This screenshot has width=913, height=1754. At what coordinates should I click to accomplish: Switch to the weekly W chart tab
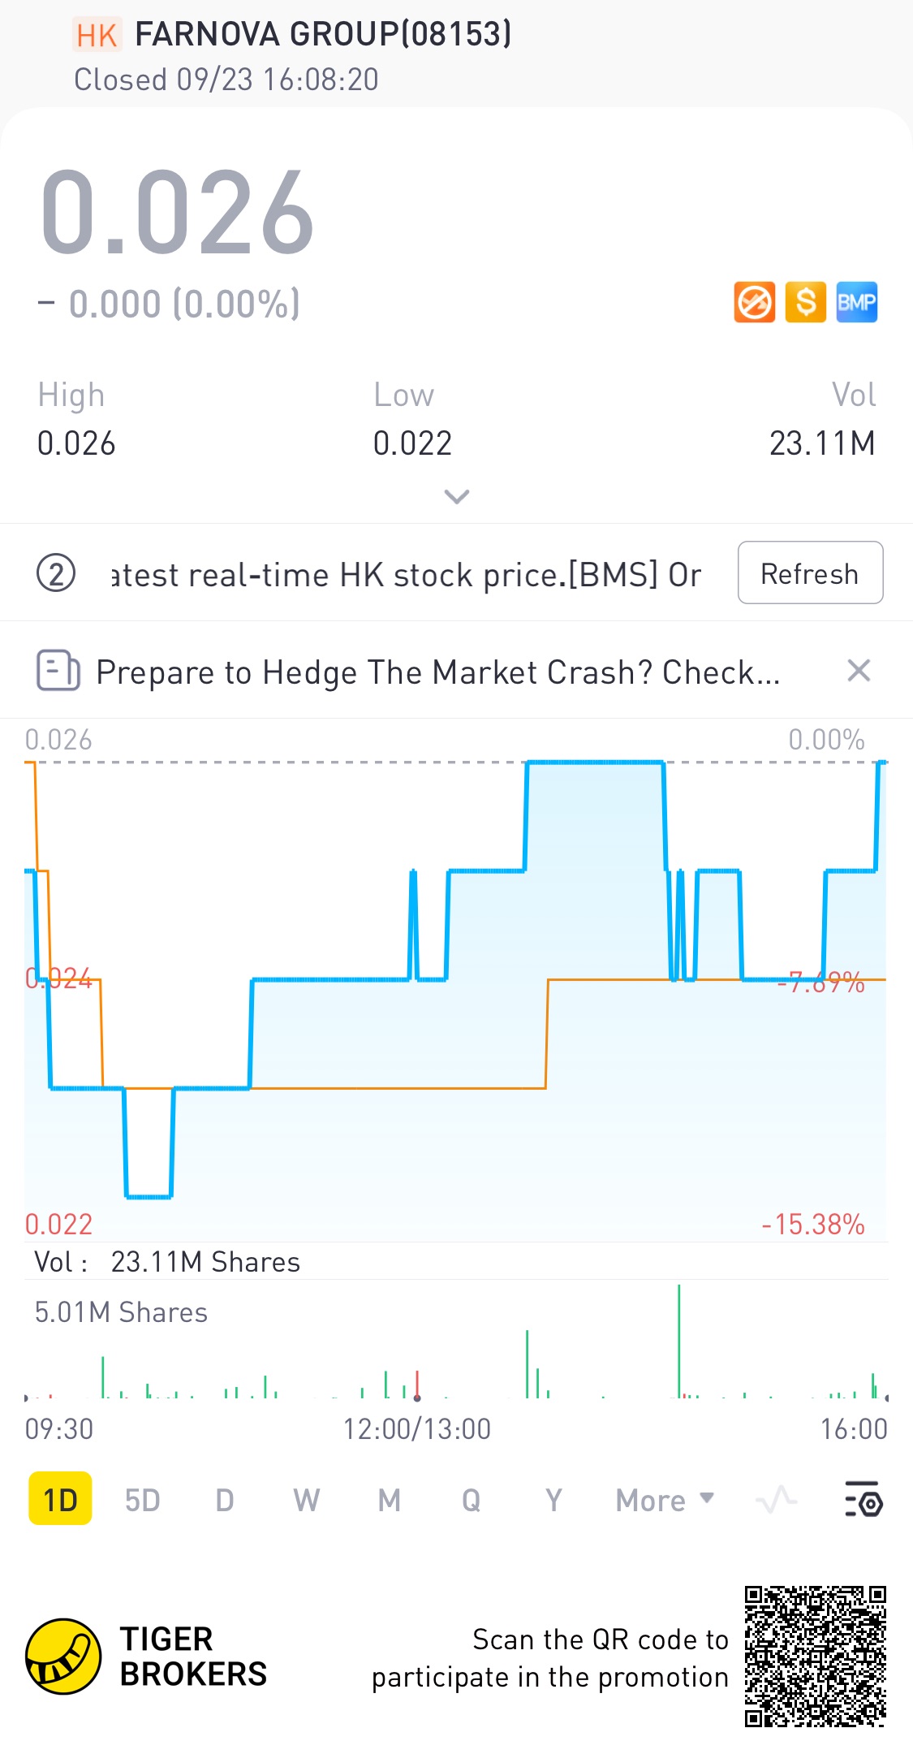tap(306, 1500)
